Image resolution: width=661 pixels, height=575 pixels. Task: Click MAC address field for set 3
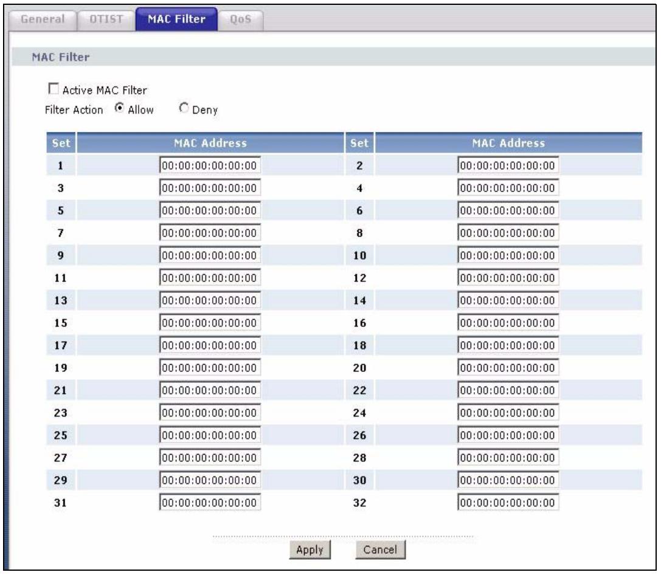tap(210, 188)
